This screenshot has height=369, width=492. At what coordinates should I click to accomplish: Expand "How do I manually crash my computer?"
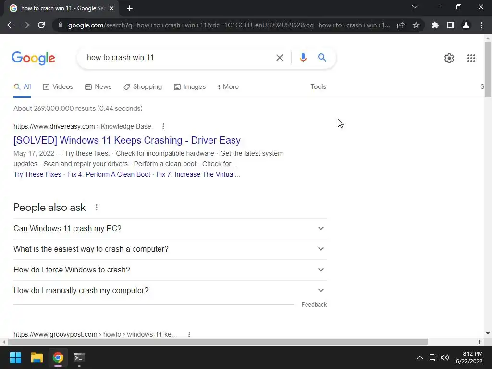coord(170,291)
